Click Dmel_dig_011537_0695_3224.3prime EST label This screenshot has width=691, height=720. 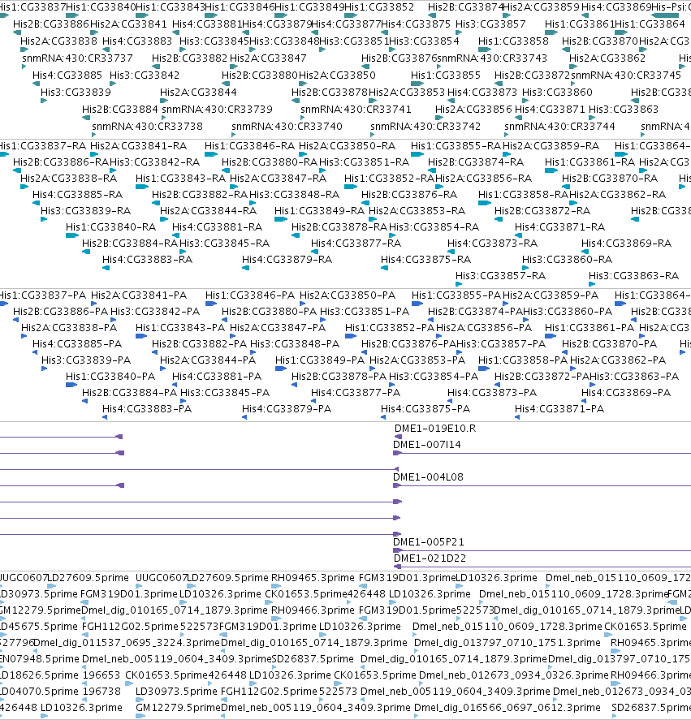click(127, 643)
